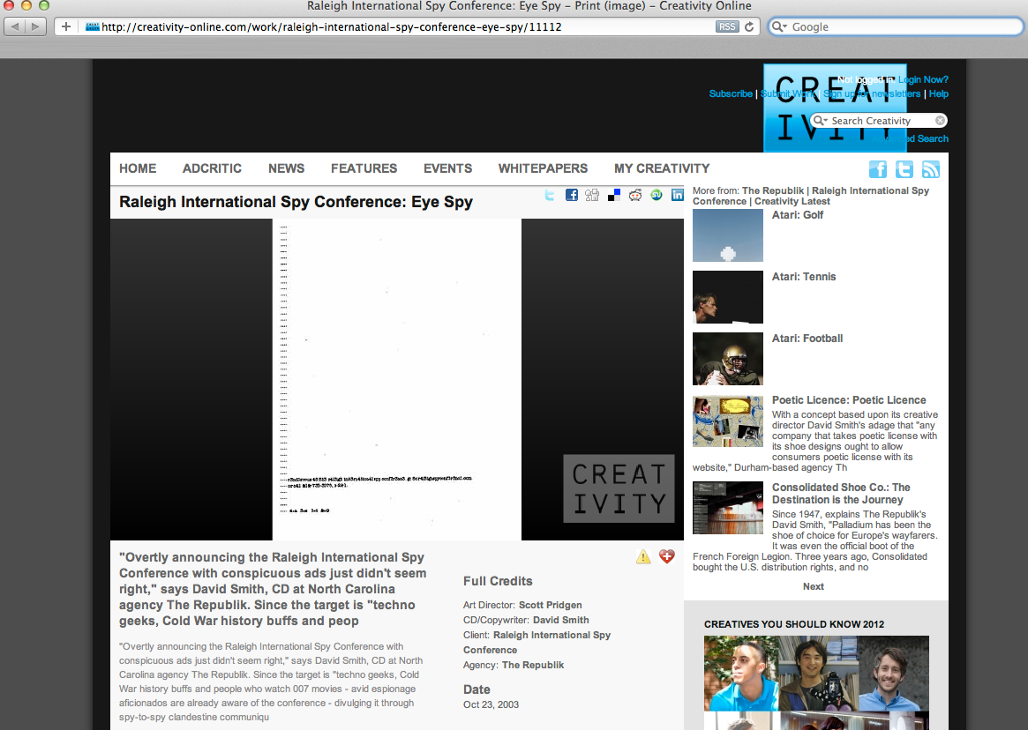Screen dimensions: 1028x730
Task: Open the Atari: Football title link
Action: [807, 339]
